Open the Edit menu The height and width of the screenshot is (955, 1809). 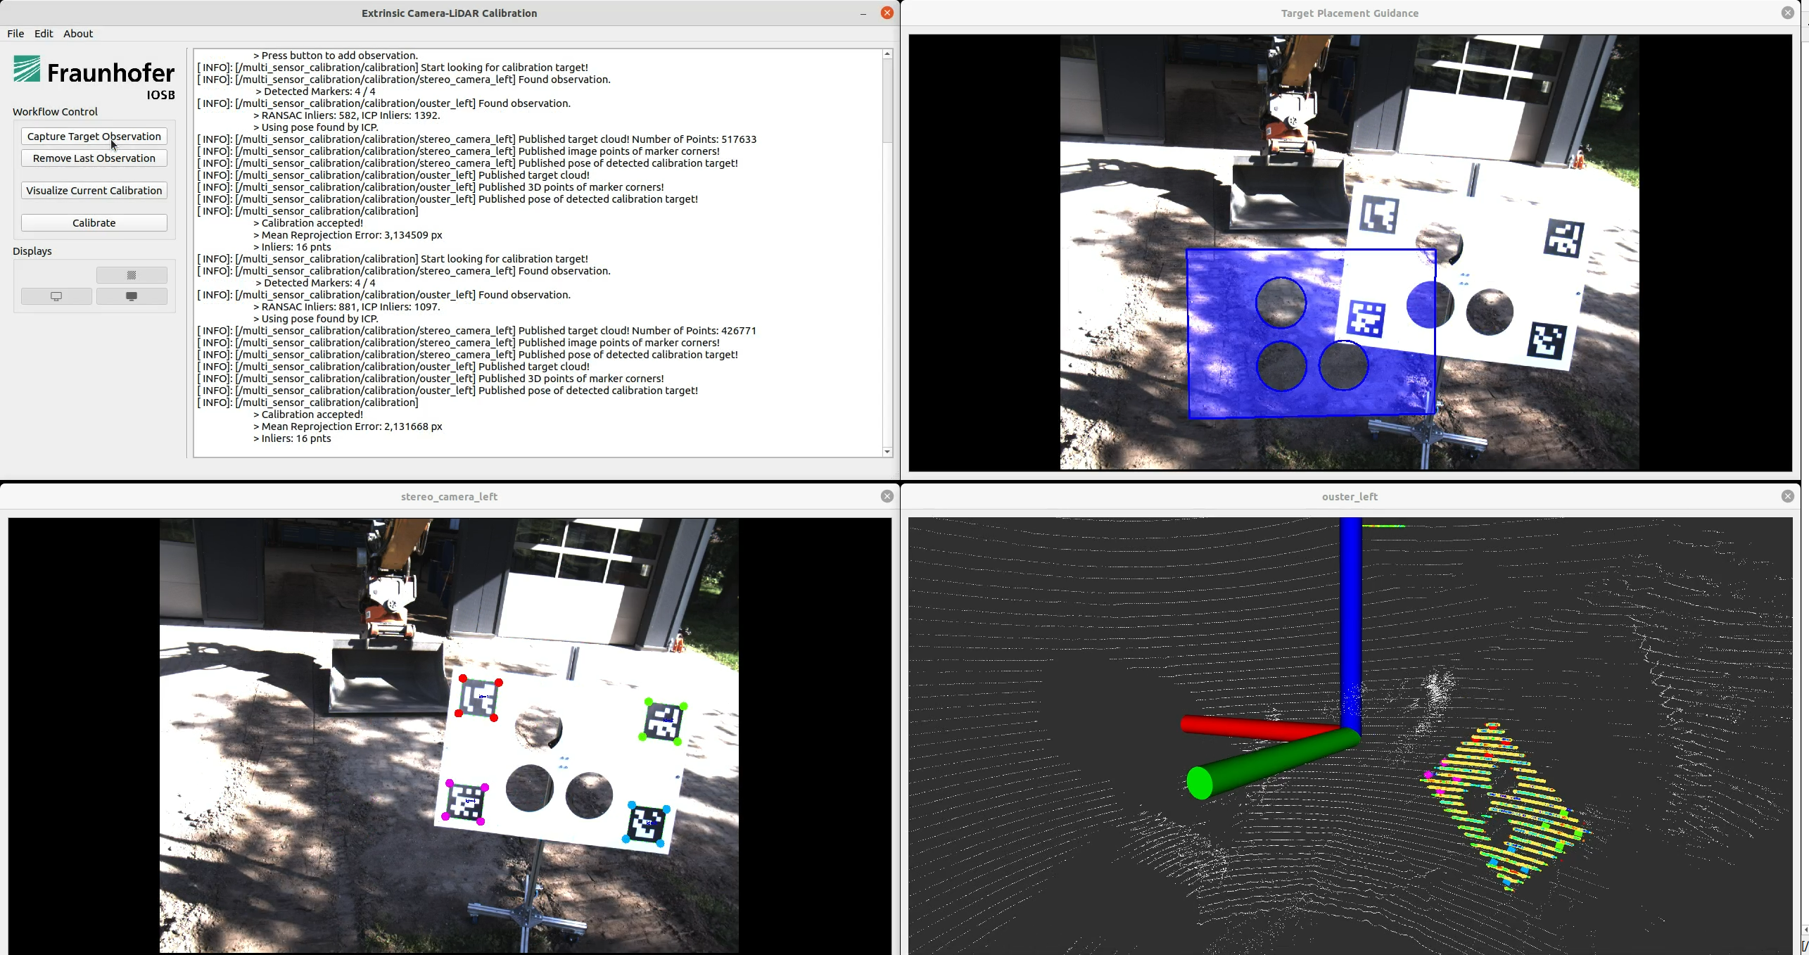[x=44, y=34]
